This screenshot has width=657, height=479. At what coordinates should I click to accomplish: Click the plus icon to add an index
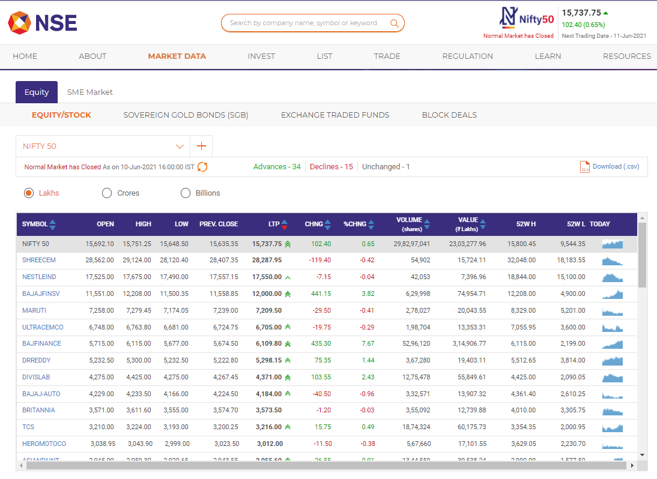(x=201, y=145)
